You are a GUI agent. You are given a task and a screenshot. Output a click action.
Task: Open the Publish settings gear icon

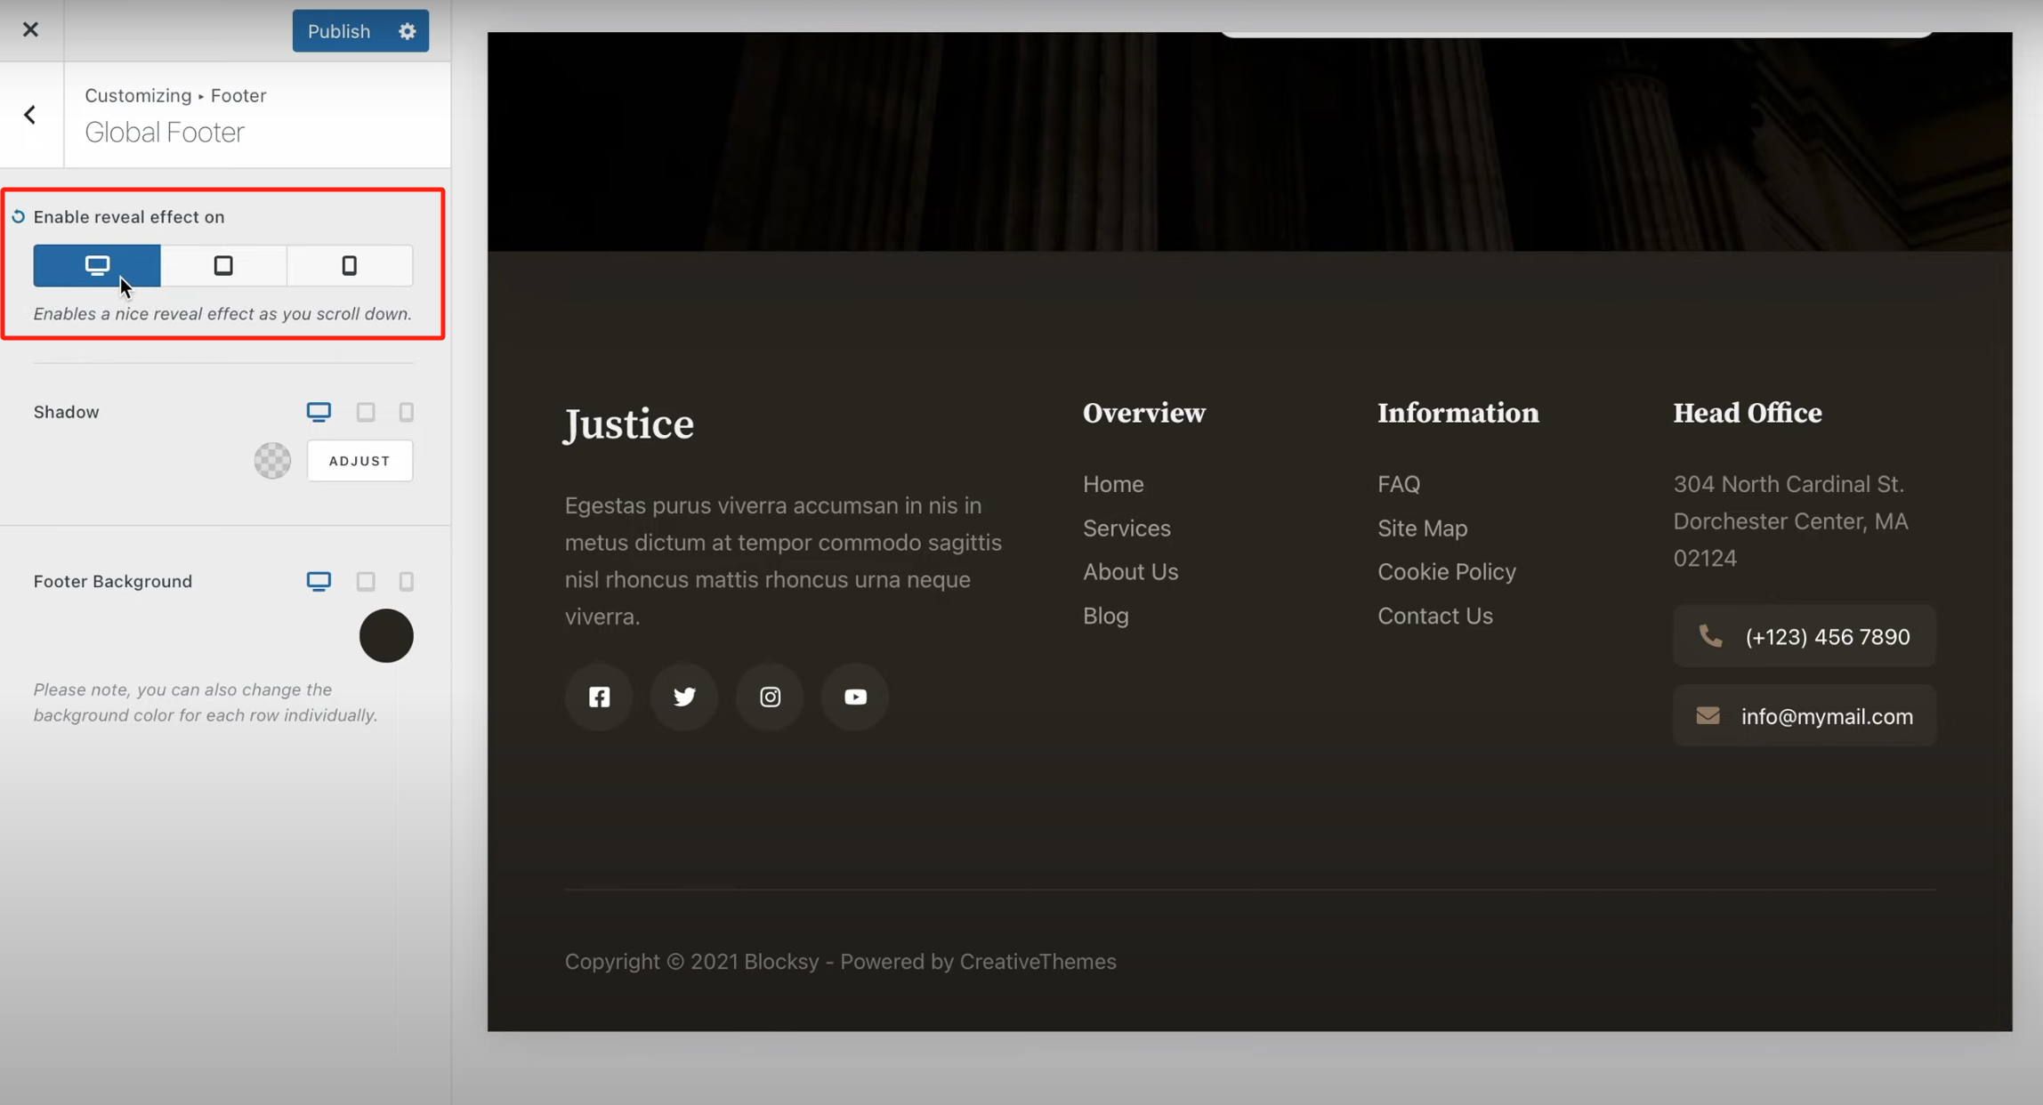(x=406, y=30)
